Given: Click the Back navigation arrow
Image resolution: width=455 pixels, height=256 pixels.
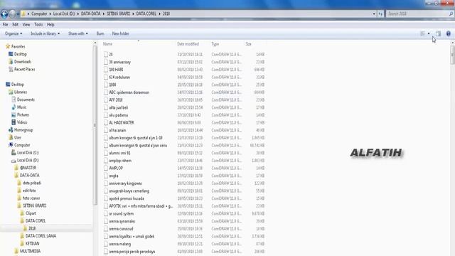Looking at the screenshot, I should (4, 14).
